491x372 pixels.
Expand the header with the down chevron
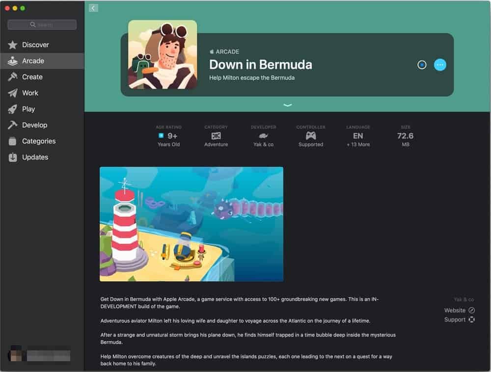[x=287, y=105]
